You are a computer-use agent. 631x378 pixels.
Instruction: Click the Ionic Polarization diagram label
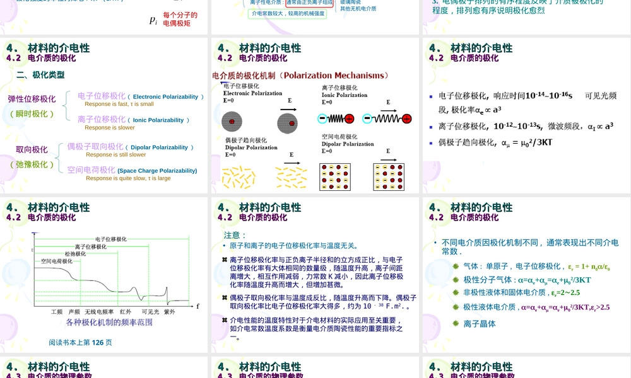tap(345, 95)
